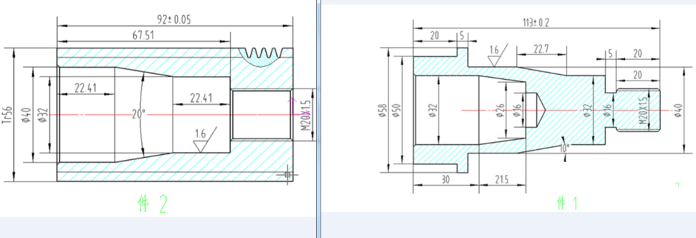Screen dimensions: 696x238
Task: Select the Φ26 diameter label
Action: [500, 110]
